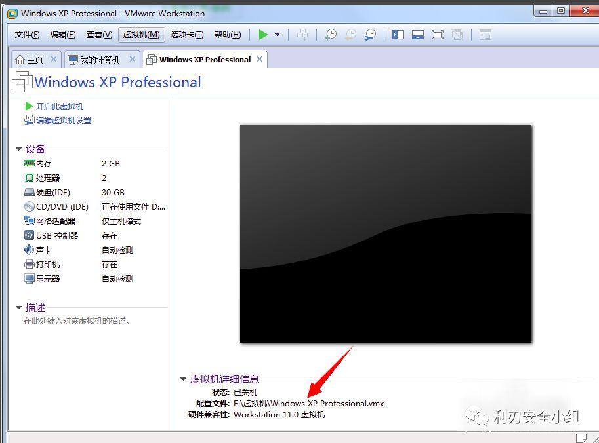Open the 文件(F) menu
599x443 pixels.
tap(27, 35)
